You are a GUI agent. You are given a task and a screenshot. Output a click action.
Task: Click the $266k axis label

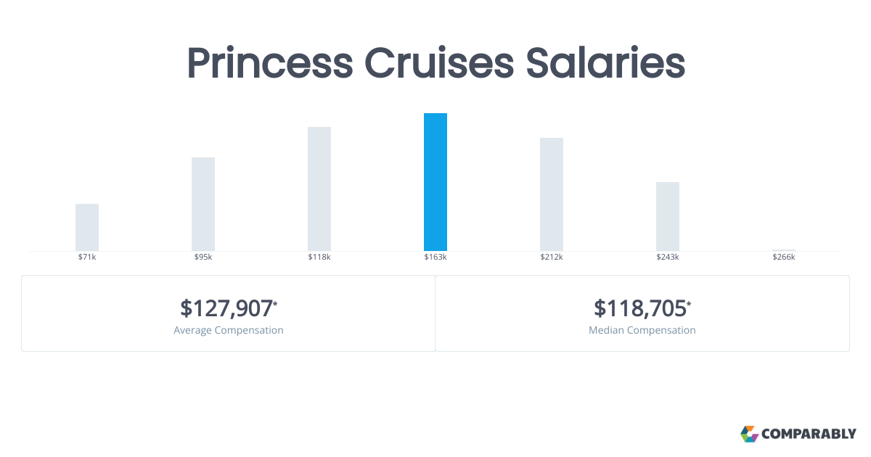[x=784, y=258]
